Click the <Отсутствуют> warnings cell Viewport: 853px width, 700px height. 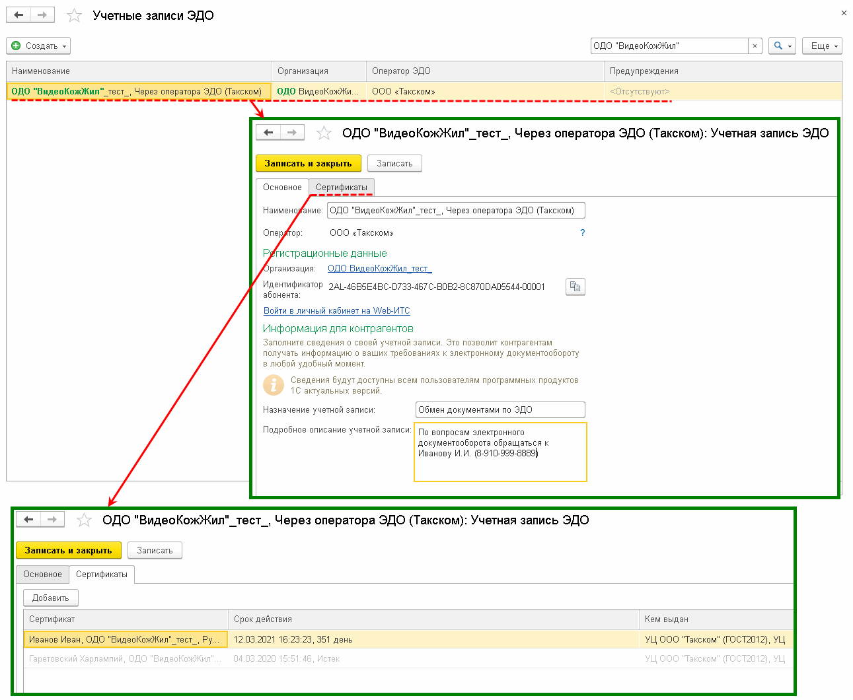pos(723,91)
